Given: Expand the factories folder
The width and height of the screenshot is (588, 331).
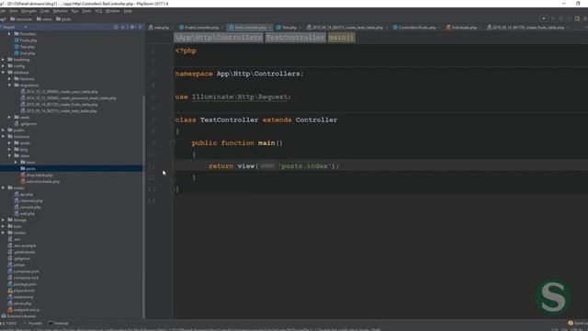Looking at the screenshot, I should (x=9, y=78).
